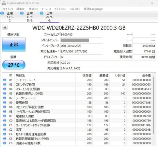Viewport: 158px width, 147px height.
Task: Click status dot for attribute 04 スタート/ストップ回数
Action: click(x=5, y=89)
